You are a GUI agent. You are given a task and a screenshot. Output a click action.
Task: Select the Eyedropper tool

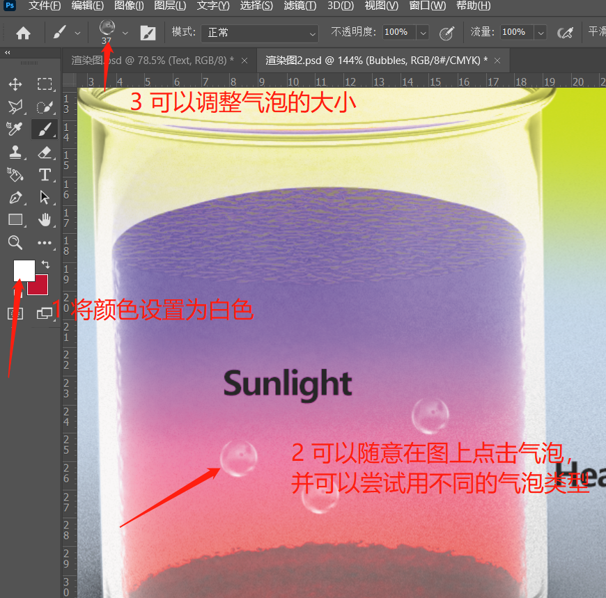tap(15, 129)
